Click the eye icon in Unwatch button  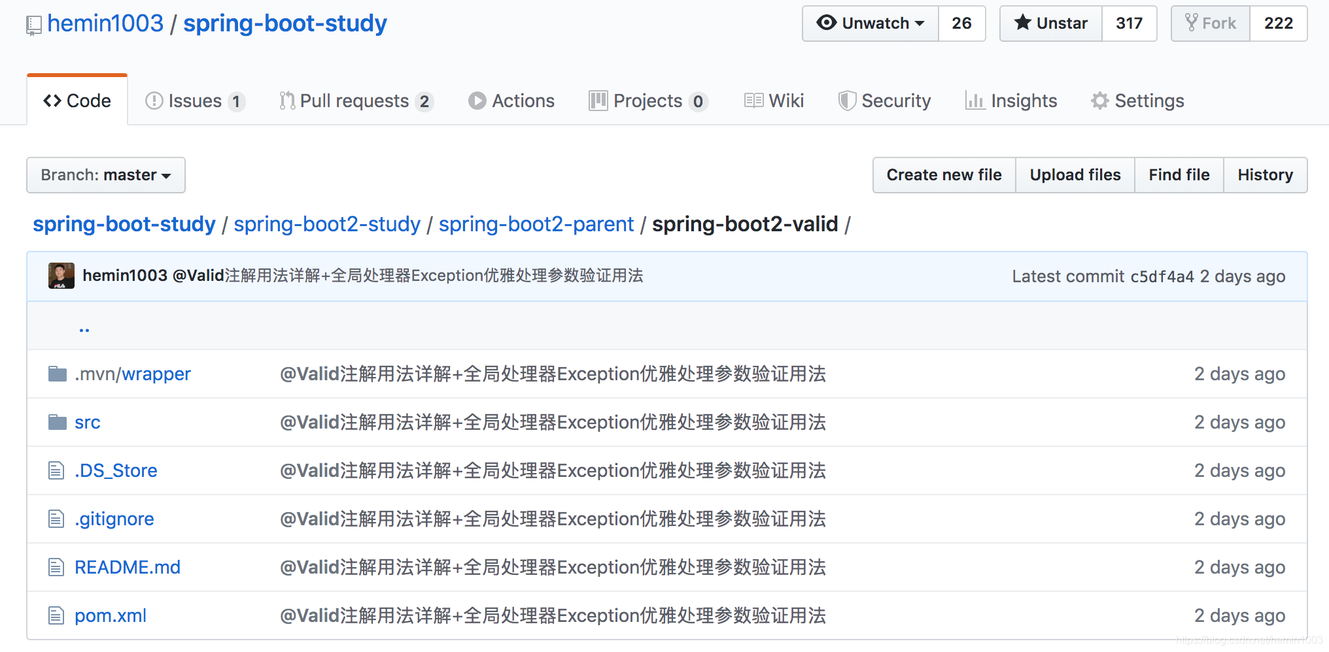coord(827,23)
